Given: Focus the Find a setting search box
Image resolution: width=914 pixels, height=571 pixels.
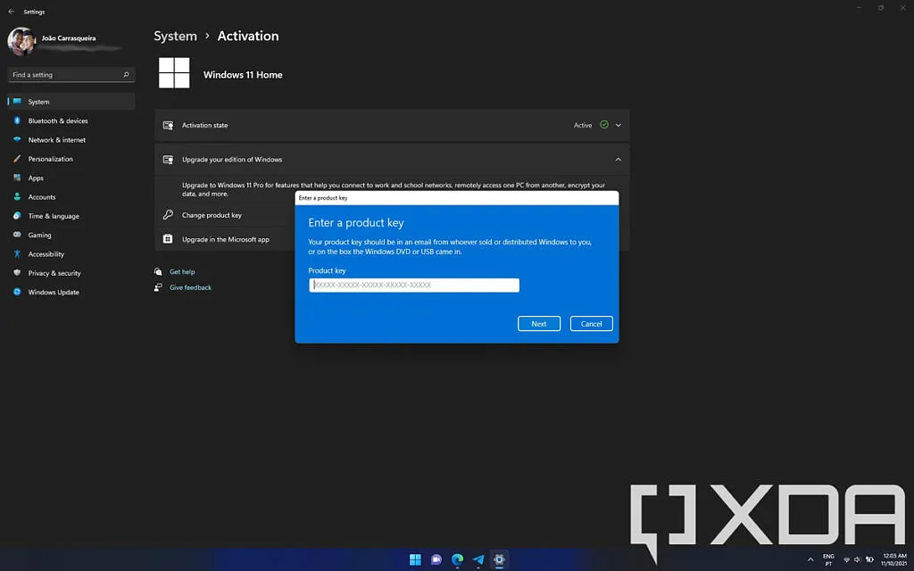Looking at the screenshot, I should 71,75.
